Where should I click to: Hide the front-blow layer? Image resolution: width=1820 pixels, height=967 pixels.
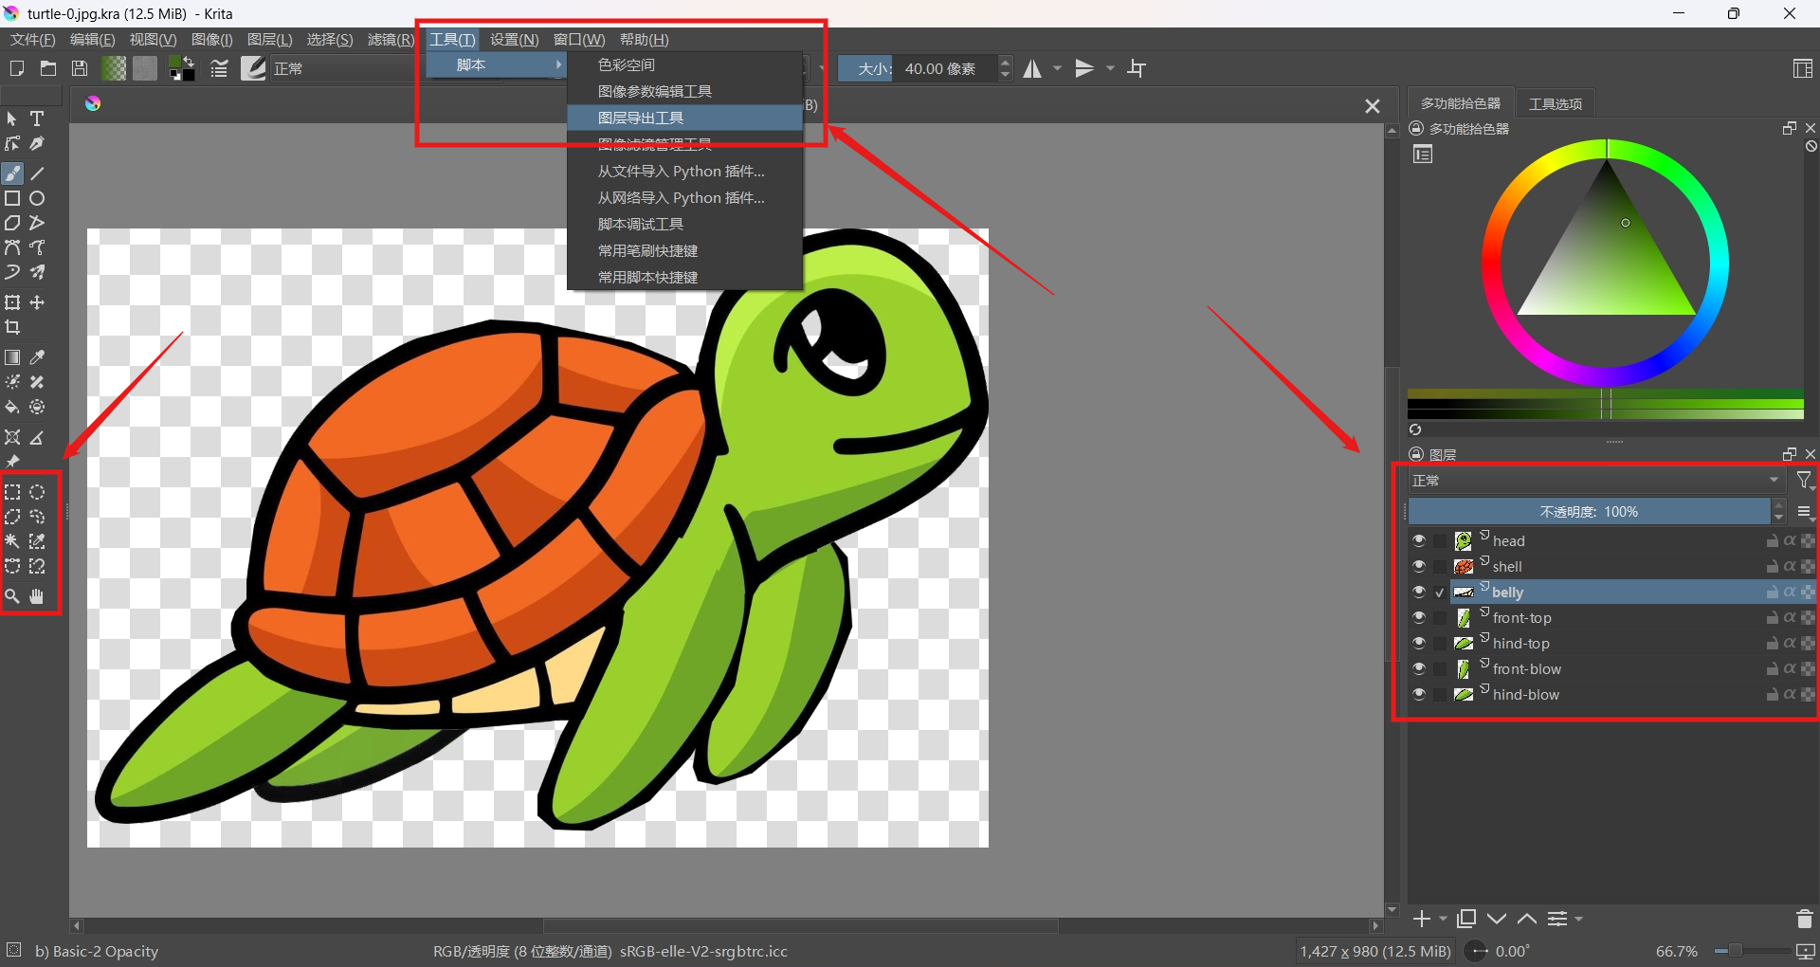tap(1419, 668)
